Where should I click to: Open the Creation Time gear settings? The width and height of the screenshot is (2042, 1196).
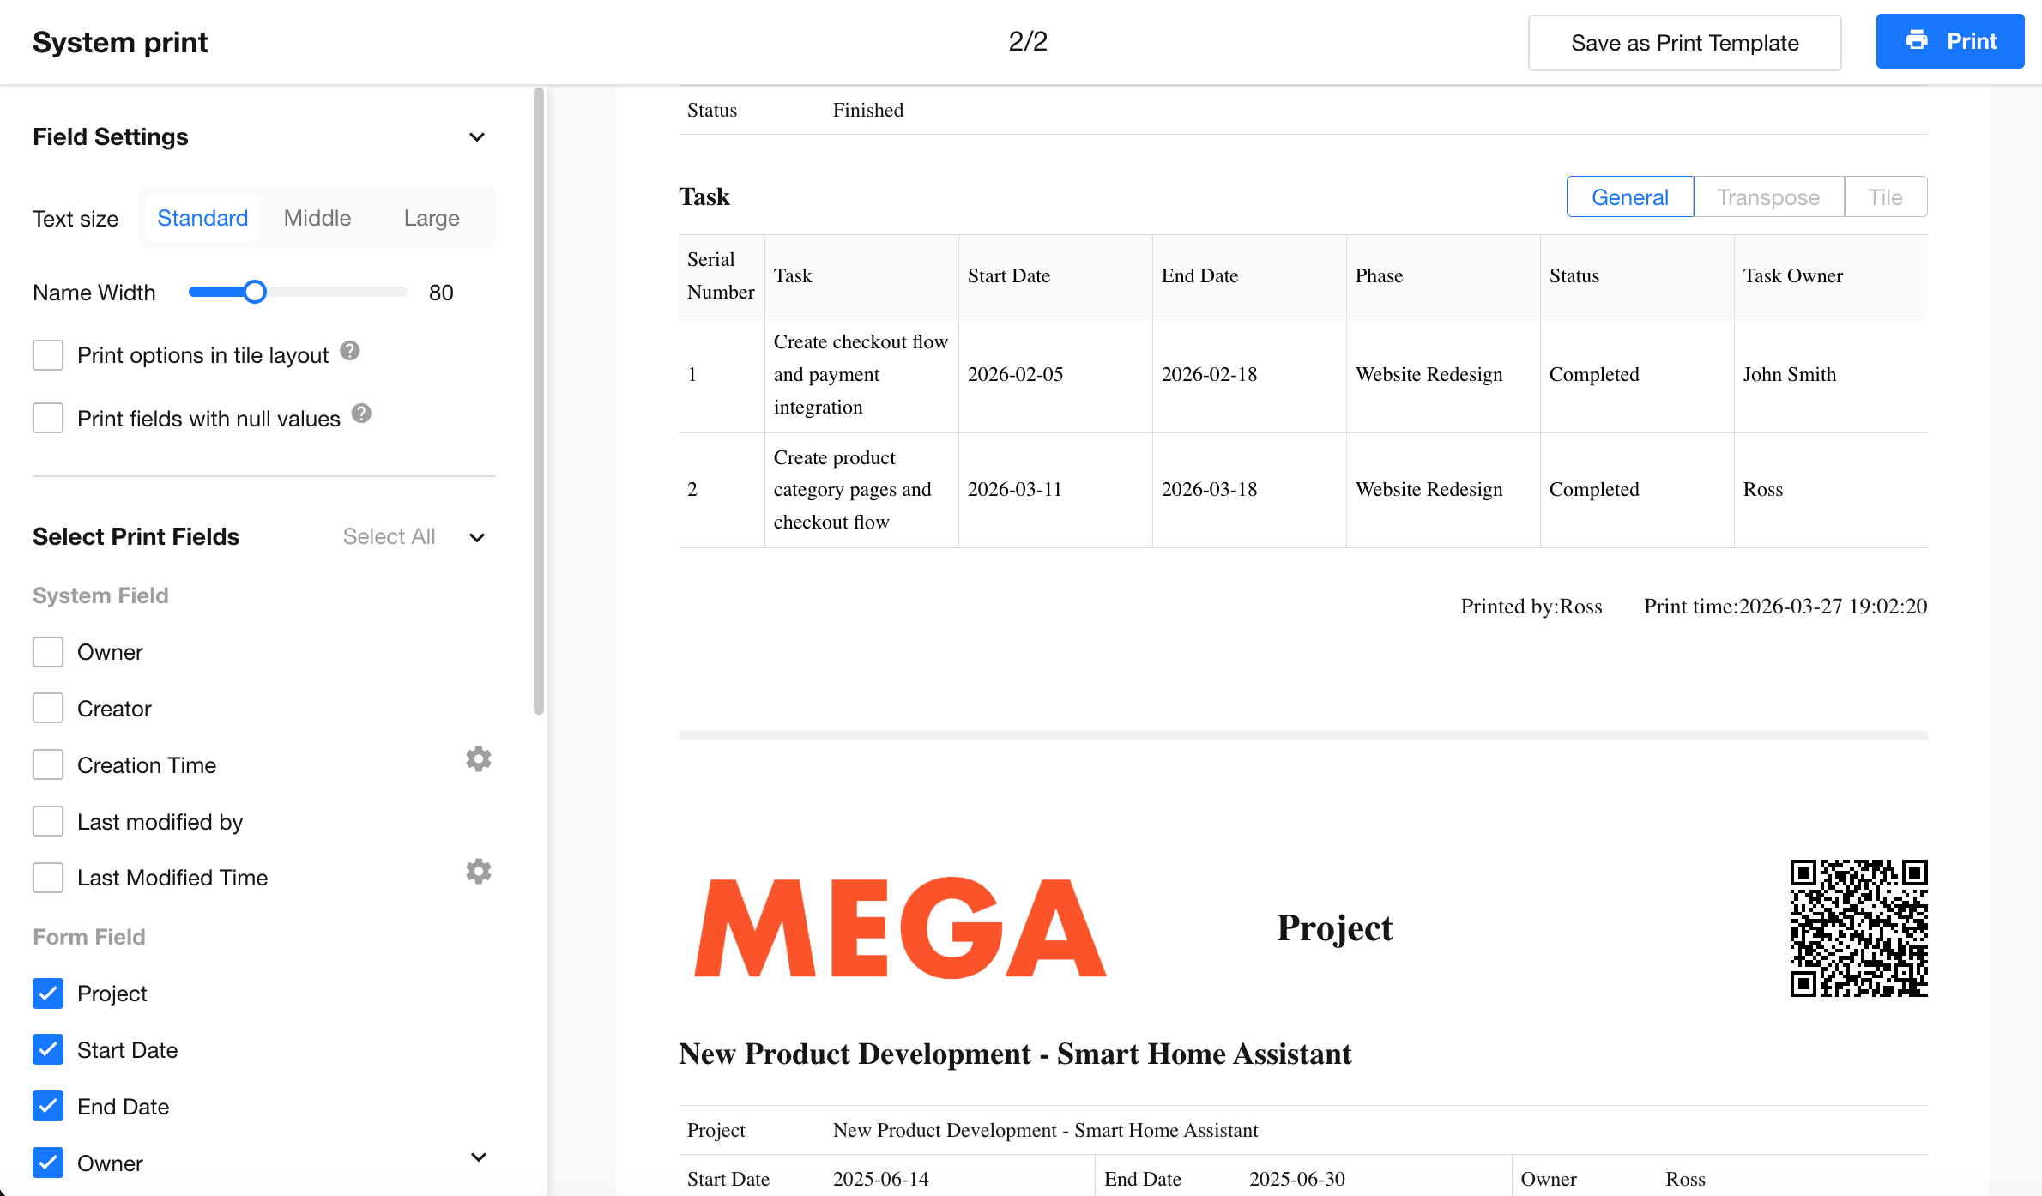point(478,759)
